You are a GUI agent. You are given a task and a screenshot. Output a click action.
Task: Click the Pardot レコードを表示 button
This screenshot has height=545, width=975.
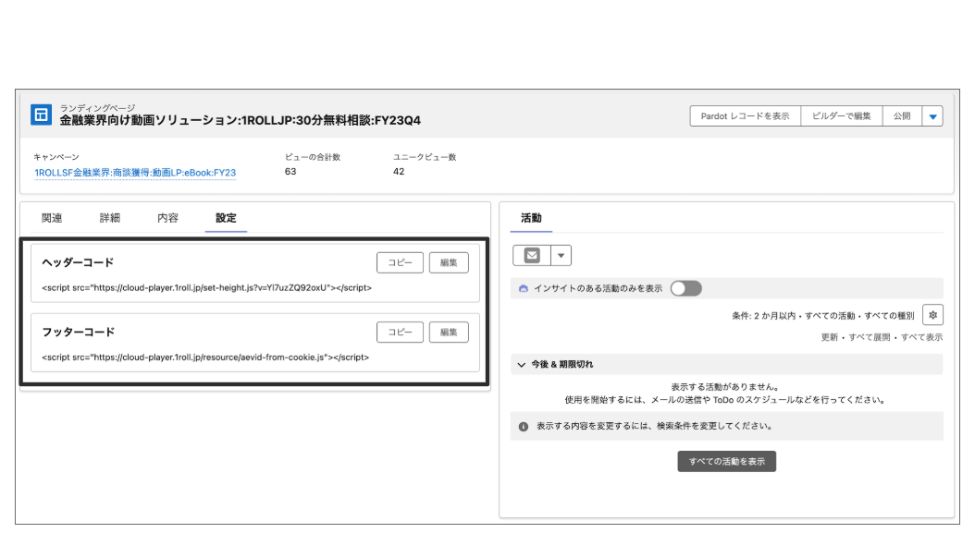click(x=745, y=116)
